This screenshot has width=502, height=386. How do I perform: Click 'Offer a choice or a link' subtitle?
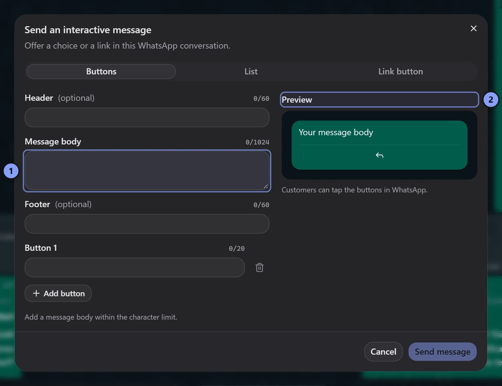127,46
